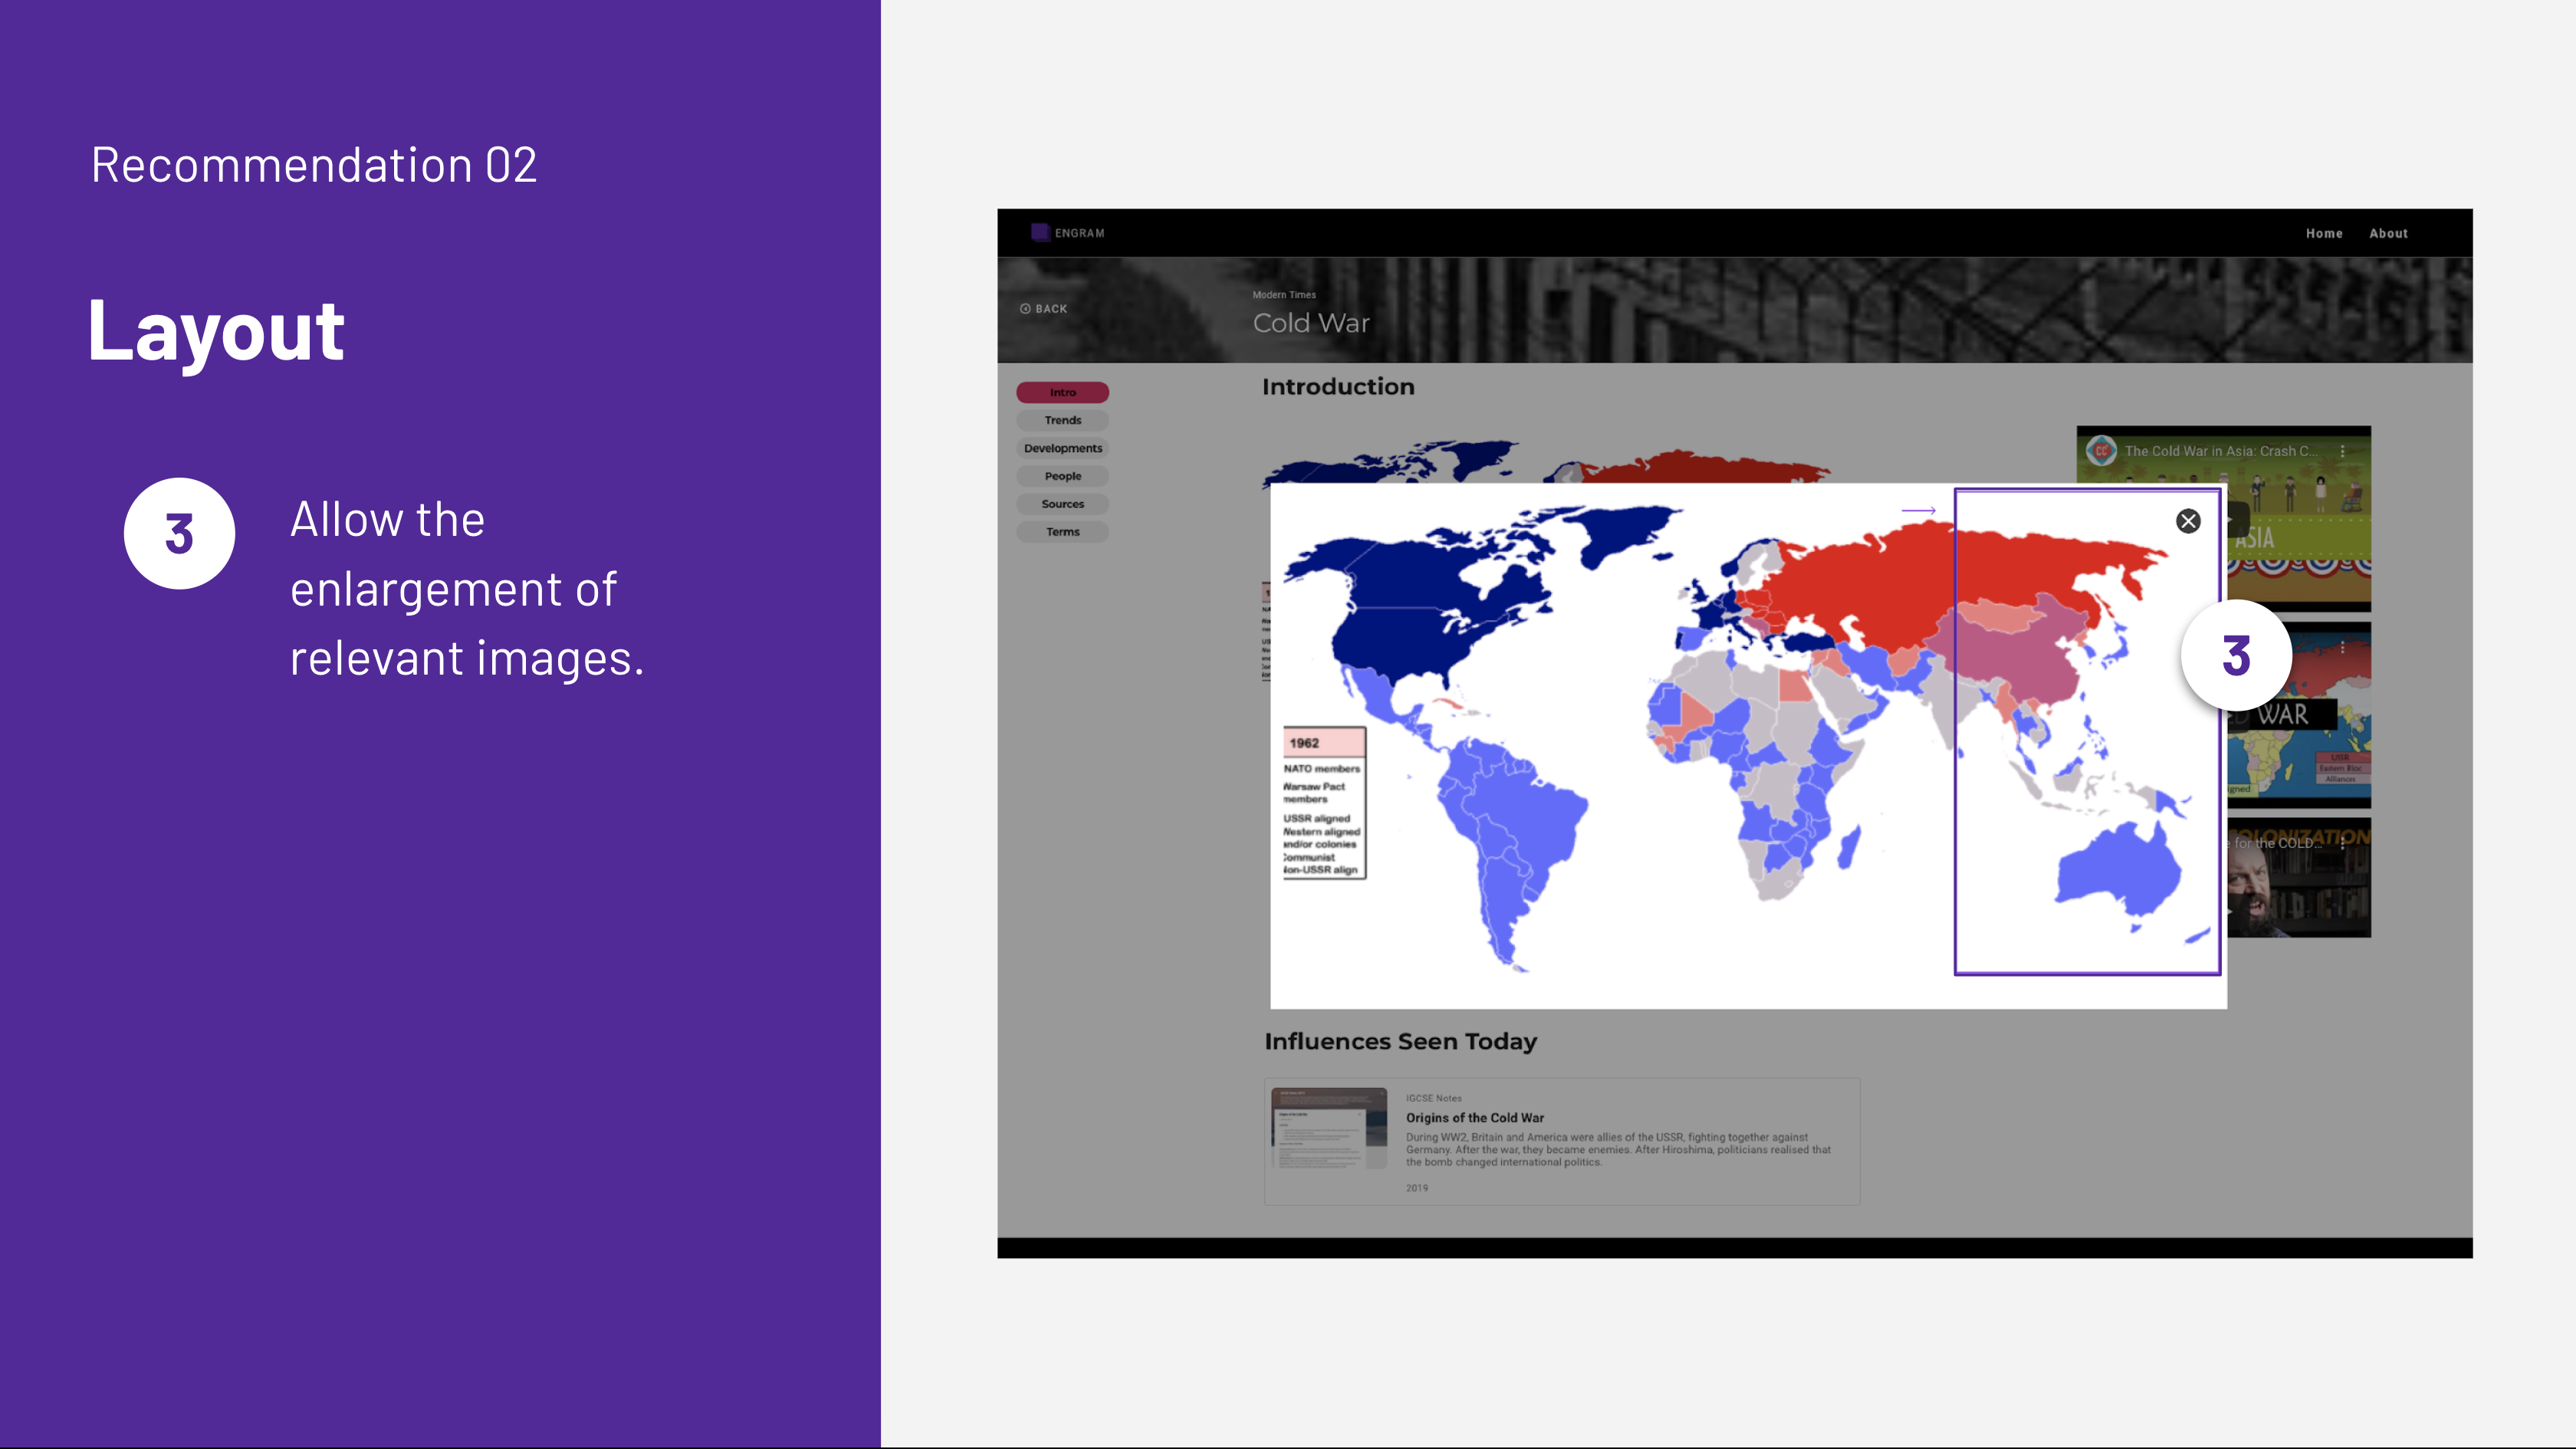Open options menu on Decolonization video

click(x=2342, y=843)
